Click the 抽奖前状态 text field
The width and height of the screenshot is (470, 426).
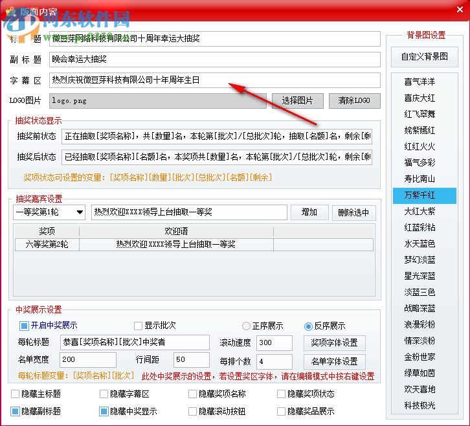click(x=217, y=137)
